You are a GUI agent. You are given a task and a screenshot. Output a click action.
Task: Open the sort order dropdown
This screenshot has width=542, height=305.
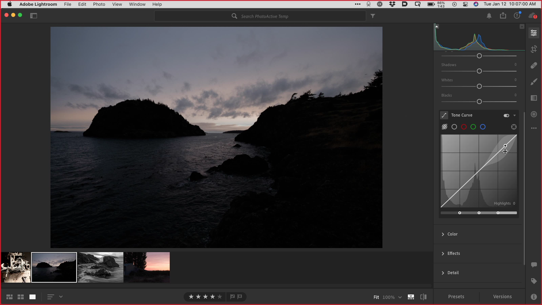click(61, 297)
